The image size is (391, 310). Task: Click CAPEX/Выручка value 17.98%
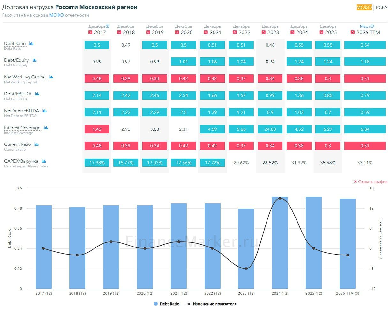[97, 163]
